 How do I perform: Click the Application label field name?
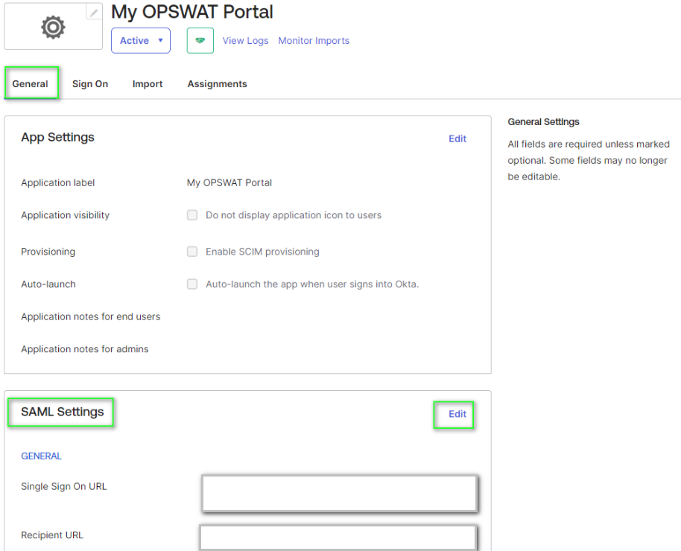tap(58, 182)
